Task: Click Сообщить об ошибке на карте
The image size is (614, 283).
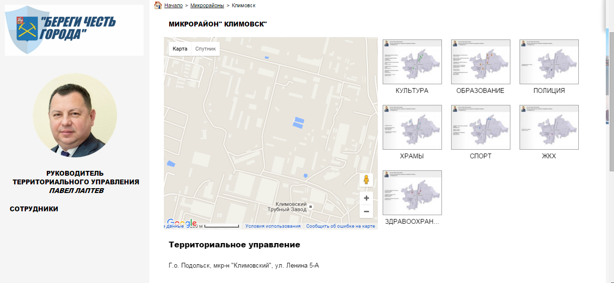Action: click(340, 226)
